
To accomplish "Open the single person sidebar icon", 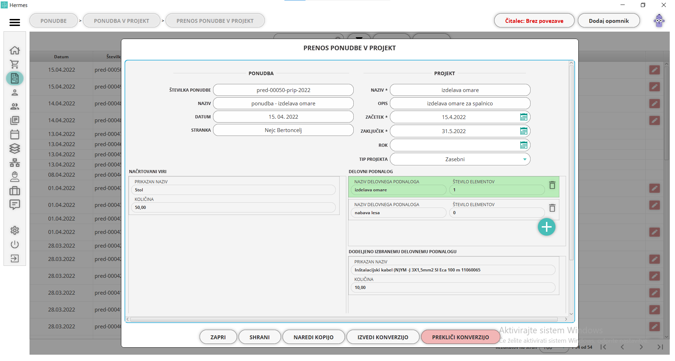I will pyautogui.click(x=15, y=92).
